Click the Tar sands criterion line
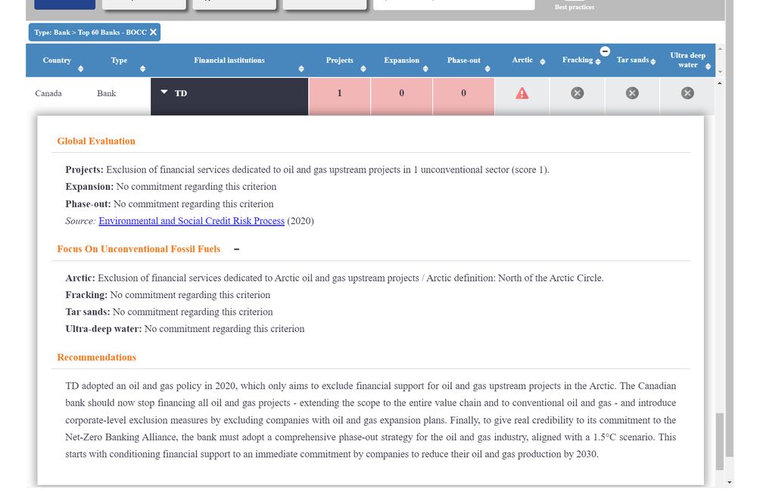757x491 pixels. point(169,312)
